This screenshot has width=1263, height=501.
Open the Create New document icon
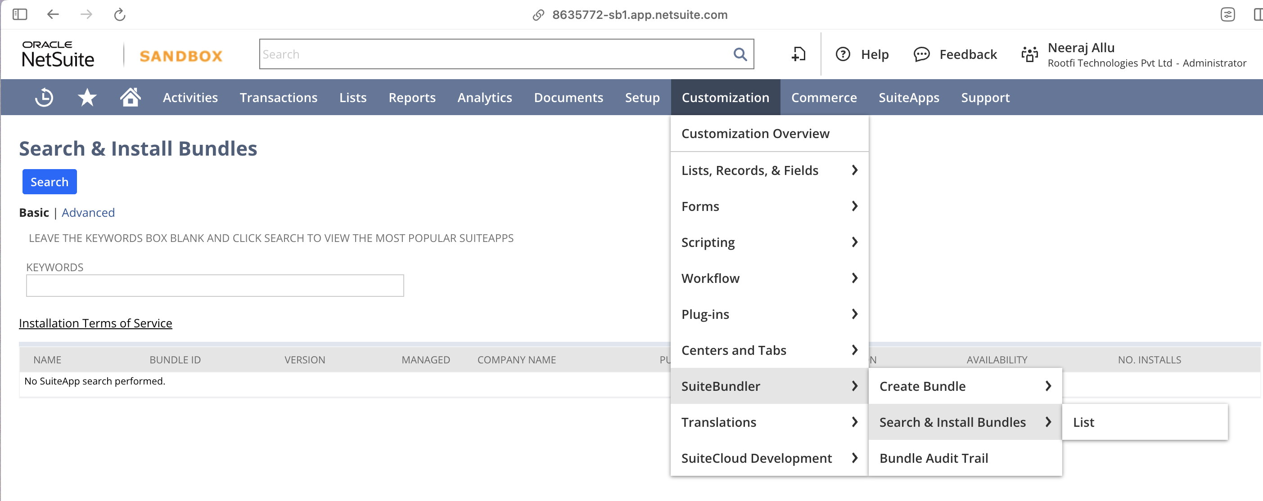(798, 54)
